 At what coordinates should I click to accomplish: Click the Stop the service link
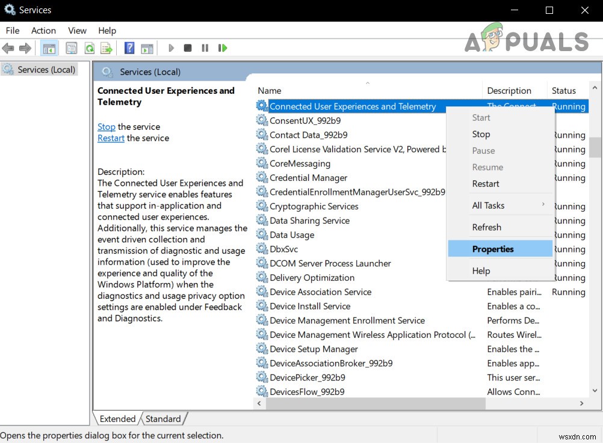click(106, 127)
